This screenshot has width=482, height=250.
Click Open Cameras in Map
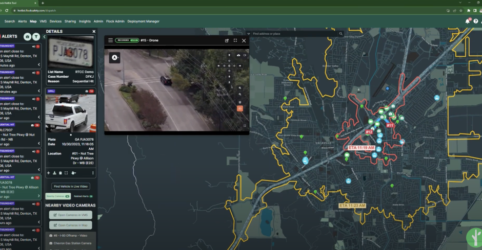(71, 225)
